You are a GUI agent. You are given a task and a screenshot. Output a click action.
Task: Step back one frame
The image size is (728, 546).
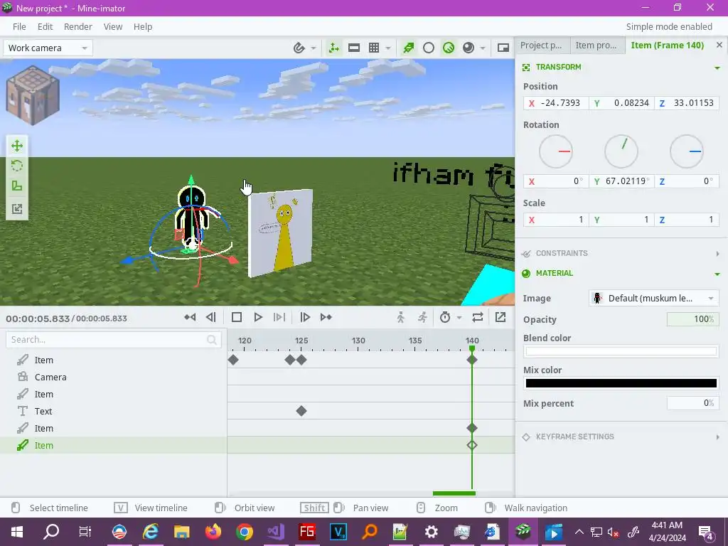[210, 317]
